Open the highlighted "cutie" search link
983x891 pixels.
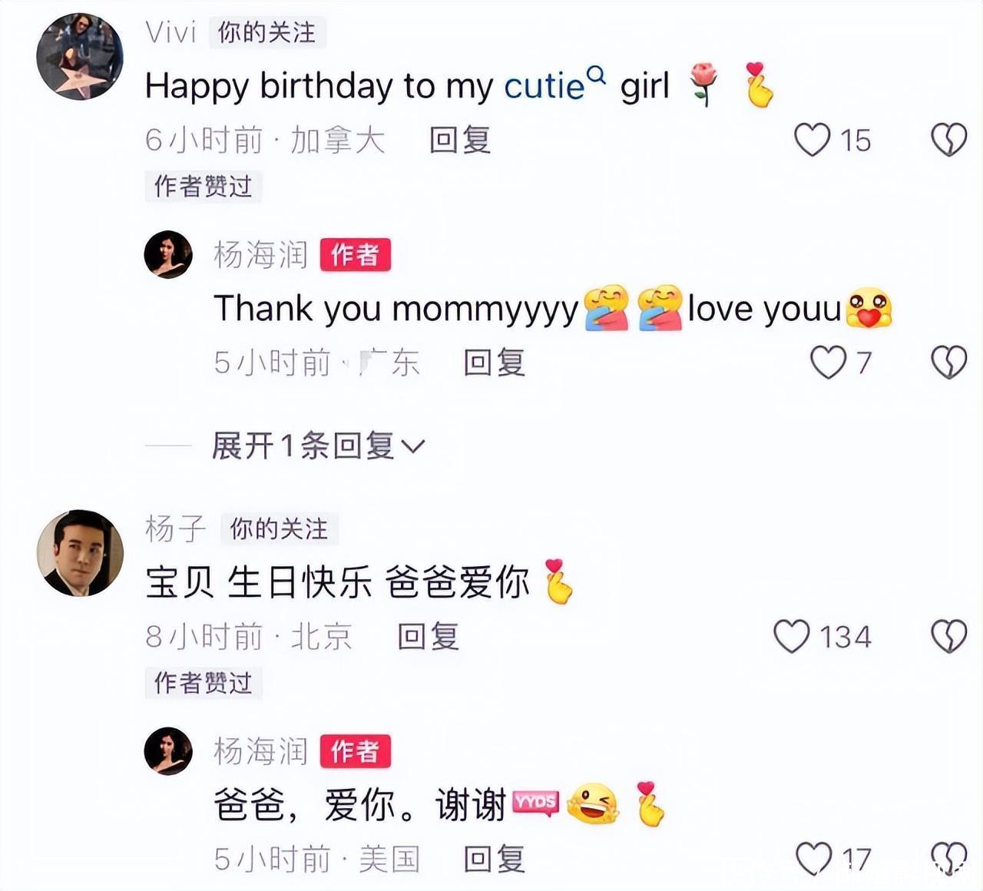click(x=544, y=85)
